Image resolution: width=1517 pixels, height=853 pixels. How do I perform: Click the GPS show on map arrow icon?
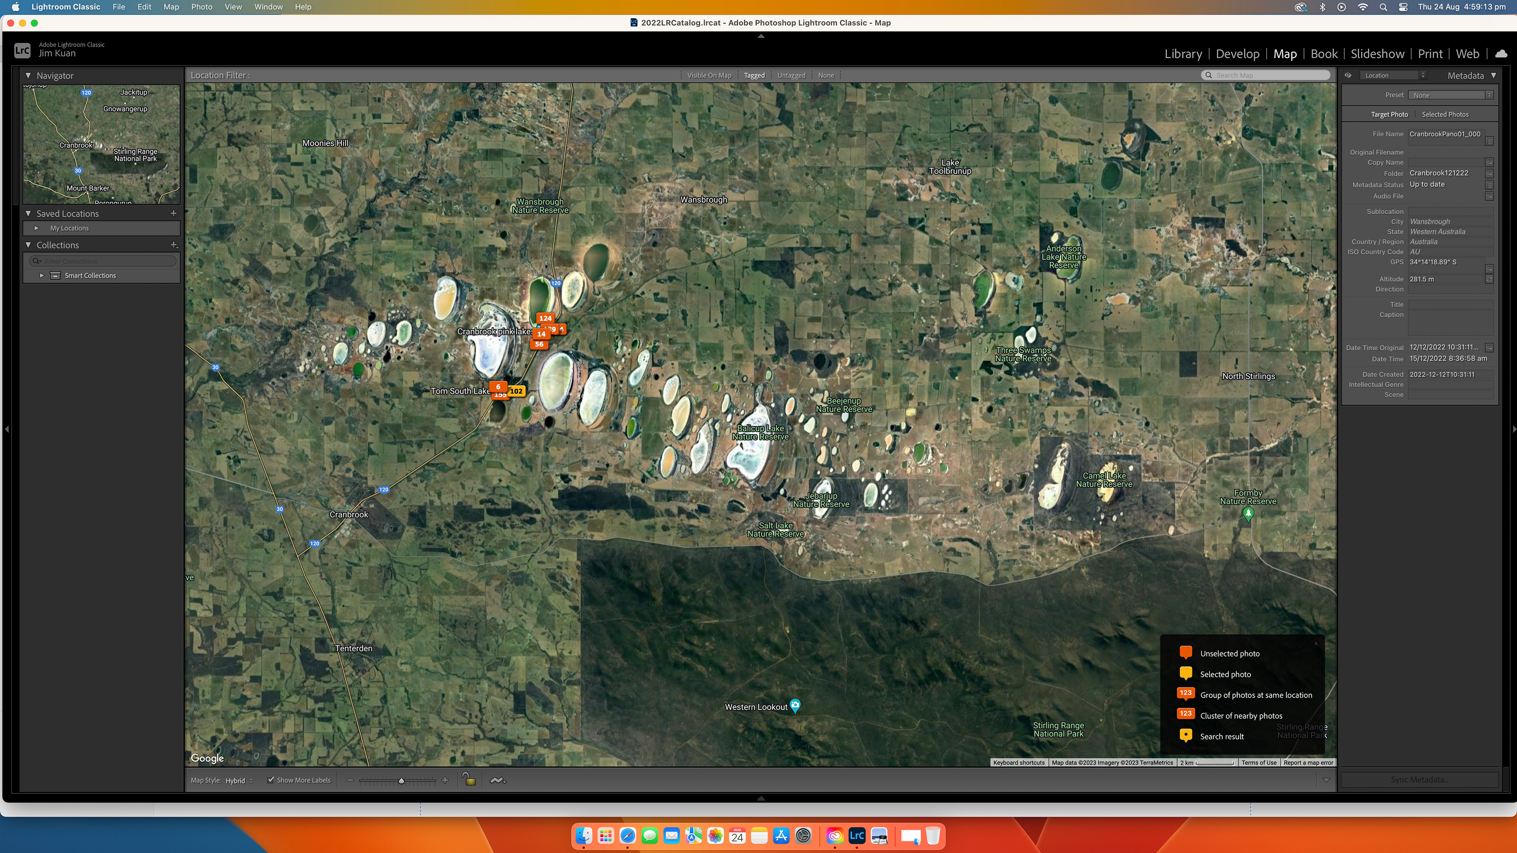pos(1489,269)
